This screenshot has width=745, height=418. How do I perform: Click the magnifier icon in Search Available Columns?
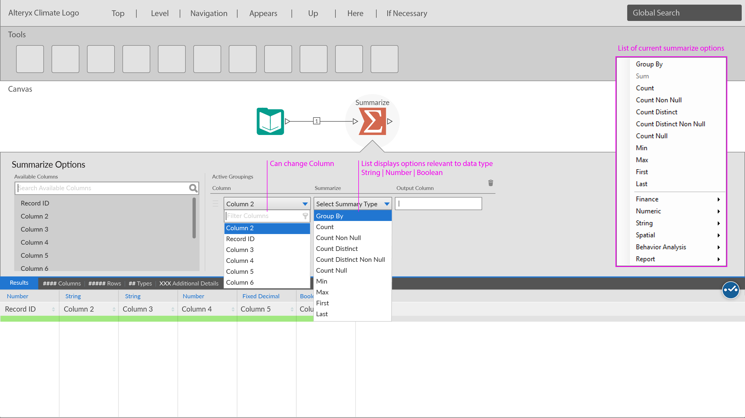pyautogui.click(x=193, y=188)
